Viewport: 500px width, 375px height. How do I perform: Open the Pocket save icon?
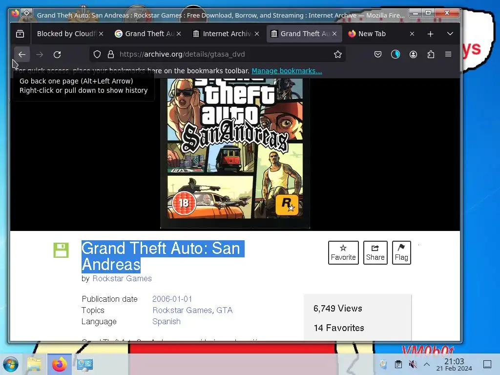[x=378, y=55]
